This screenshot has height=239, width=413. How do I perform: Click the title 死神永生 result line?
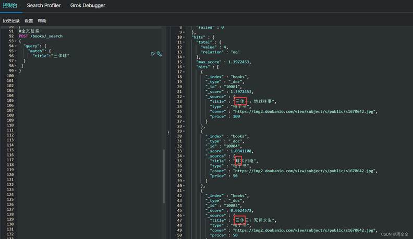pyautogui.click(x=243, y=220)
